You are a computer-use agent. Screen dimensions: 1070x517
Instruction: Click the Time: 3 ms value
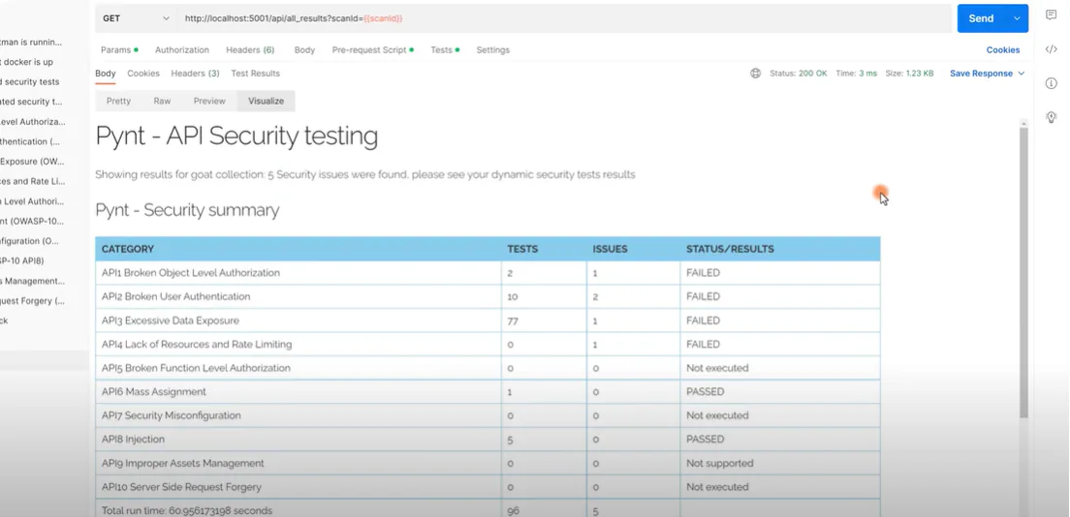857,73
